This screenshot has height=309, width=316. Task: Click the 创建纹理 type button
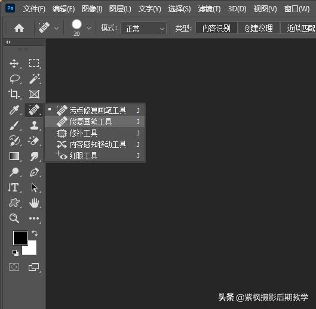[259, 28]
